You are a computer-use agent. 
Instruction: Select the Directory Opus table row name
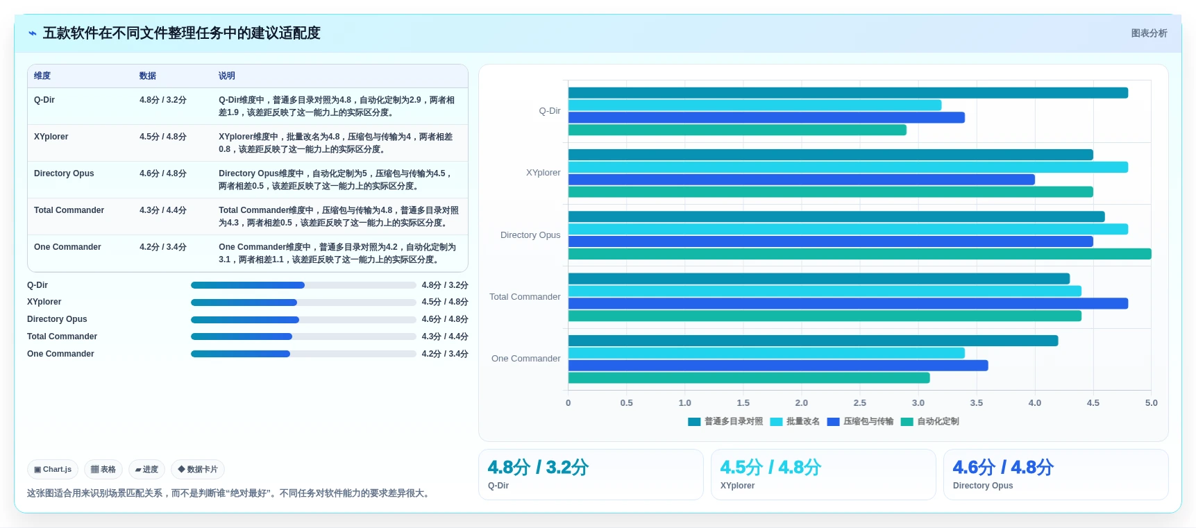64,173
